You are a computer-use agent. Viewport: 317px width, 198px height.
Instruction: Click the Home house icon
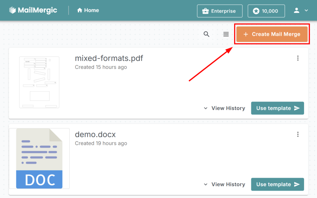click(x=80, y=11)
